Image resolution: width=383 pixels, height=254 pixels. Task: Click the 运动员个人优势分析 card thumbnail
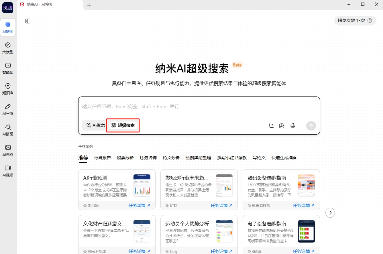tap(224, 231)
